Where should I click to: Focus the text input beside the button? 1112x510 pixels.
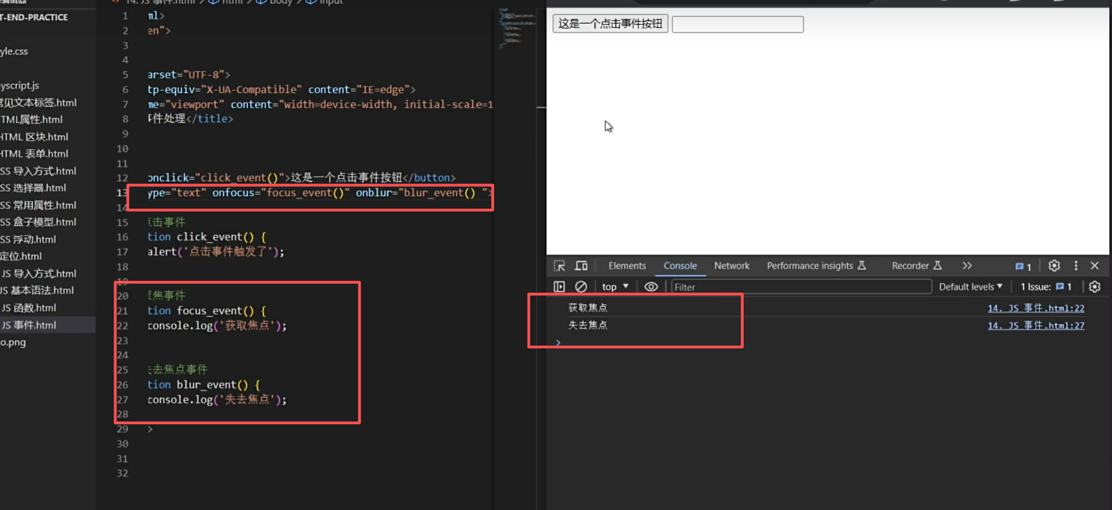click(x=738, y=24)
